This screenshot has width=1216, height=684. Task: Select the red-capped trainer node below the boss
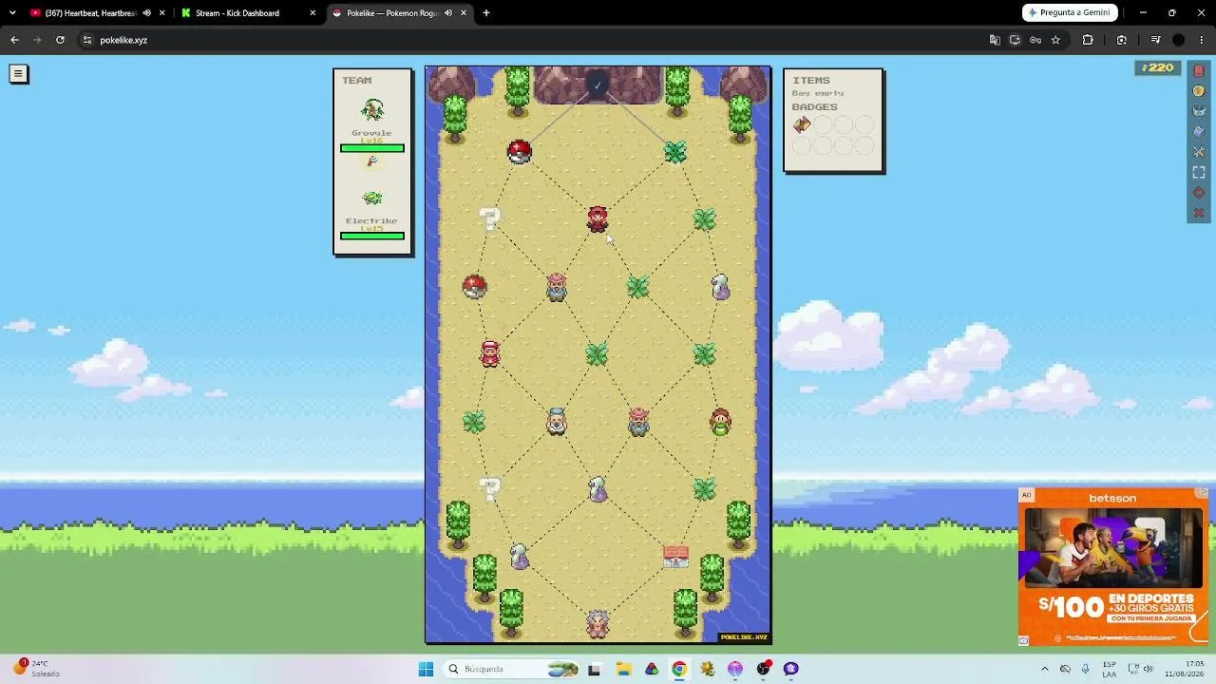point(598,219)
